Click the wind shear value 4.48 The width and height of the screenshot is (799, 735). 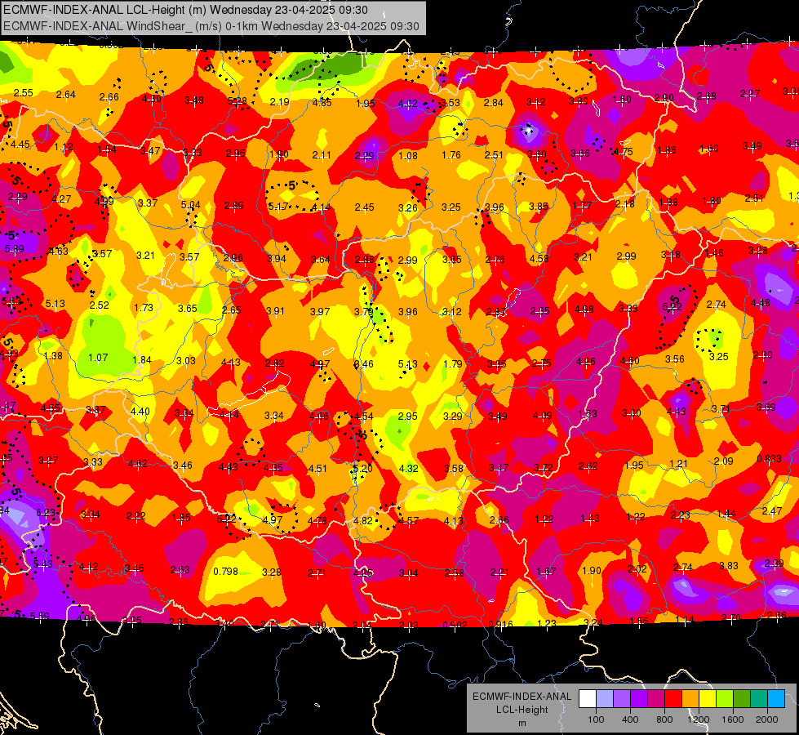[761, 302]
